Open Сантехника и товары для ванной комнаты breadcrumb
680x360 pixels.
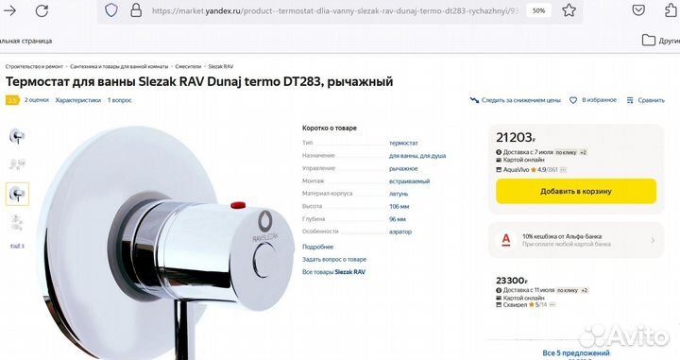[x=119, y=66]
